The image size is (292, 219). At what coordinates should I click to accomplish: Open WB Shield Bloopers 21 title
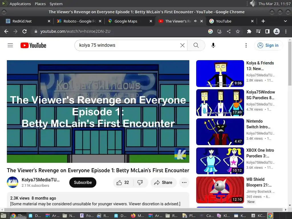click(x=259, y=182)
